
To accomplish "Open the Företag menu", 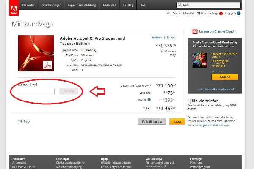I will pyautogui.click(x=128, y=5).
